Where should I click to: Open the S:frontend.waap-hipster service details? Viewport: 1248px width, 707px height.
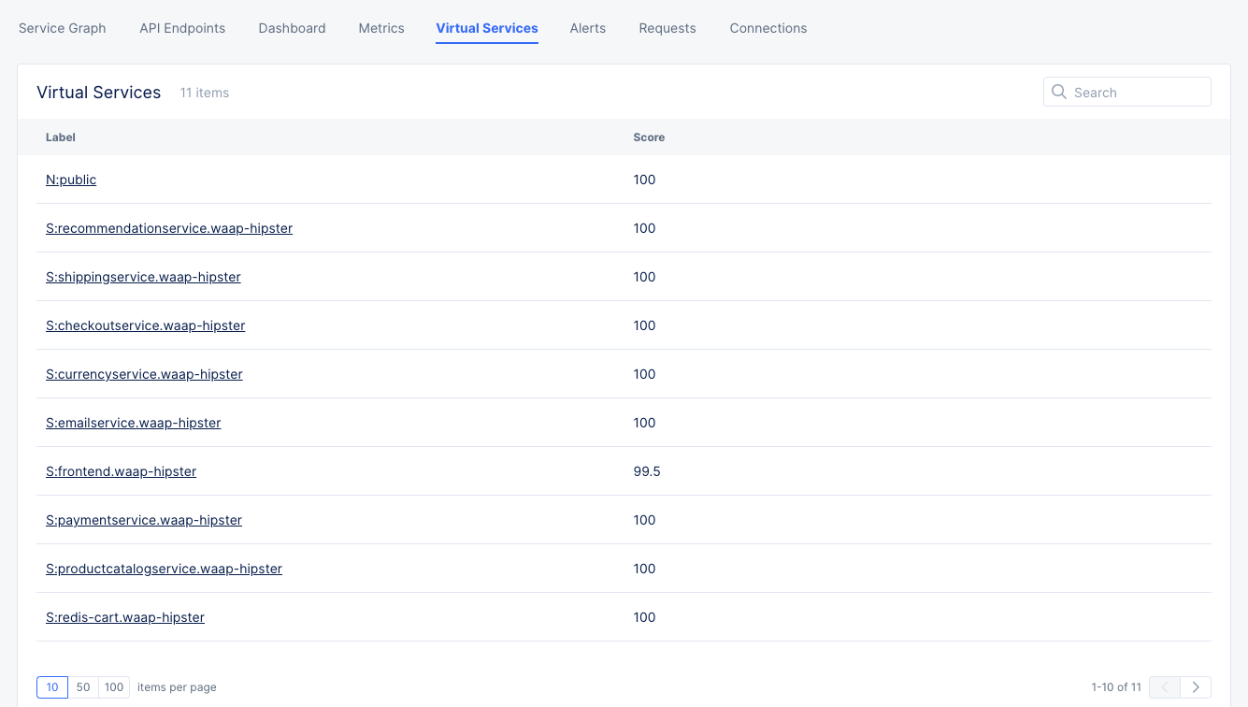(121, 471)
